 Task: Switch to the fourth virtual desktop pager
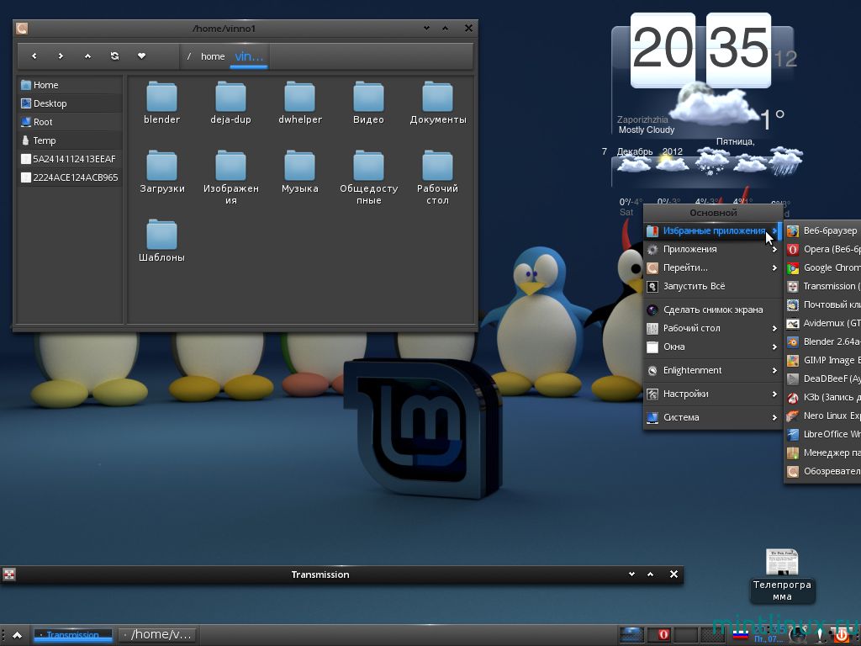tap(713, 634)
